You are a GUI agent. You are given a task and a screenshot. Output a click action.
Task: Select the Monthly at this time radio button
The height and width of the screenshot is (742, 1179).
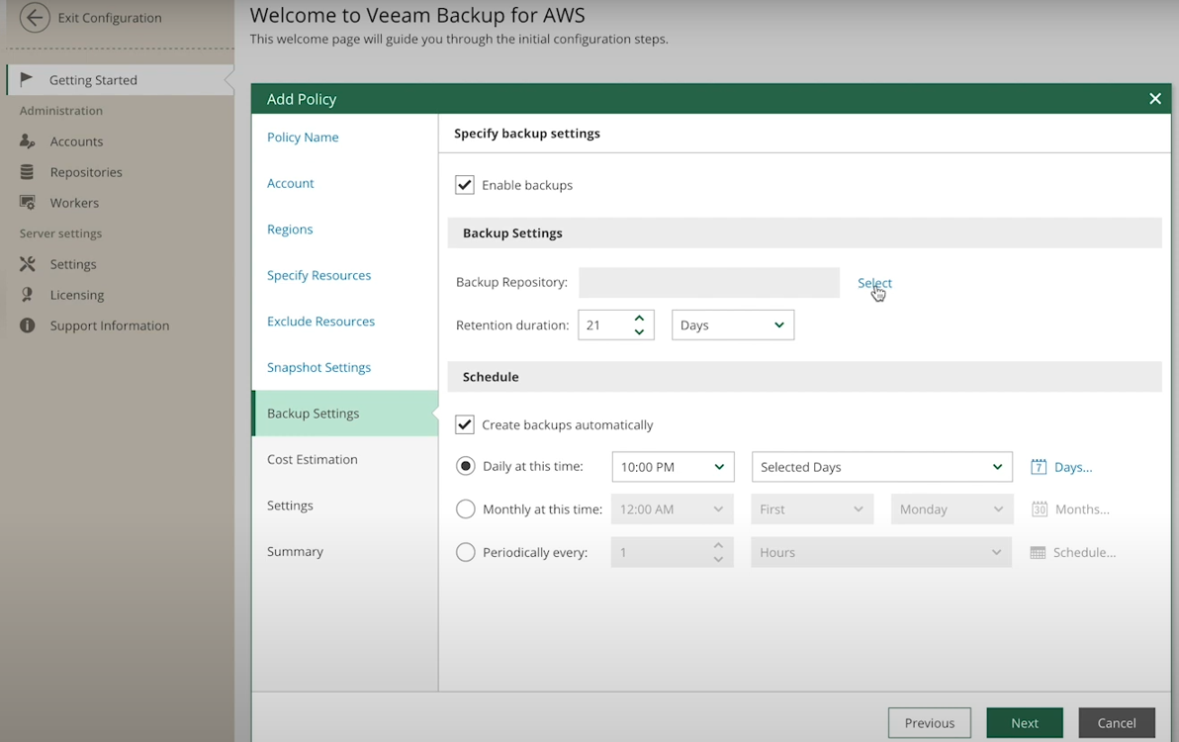[466, 510]
